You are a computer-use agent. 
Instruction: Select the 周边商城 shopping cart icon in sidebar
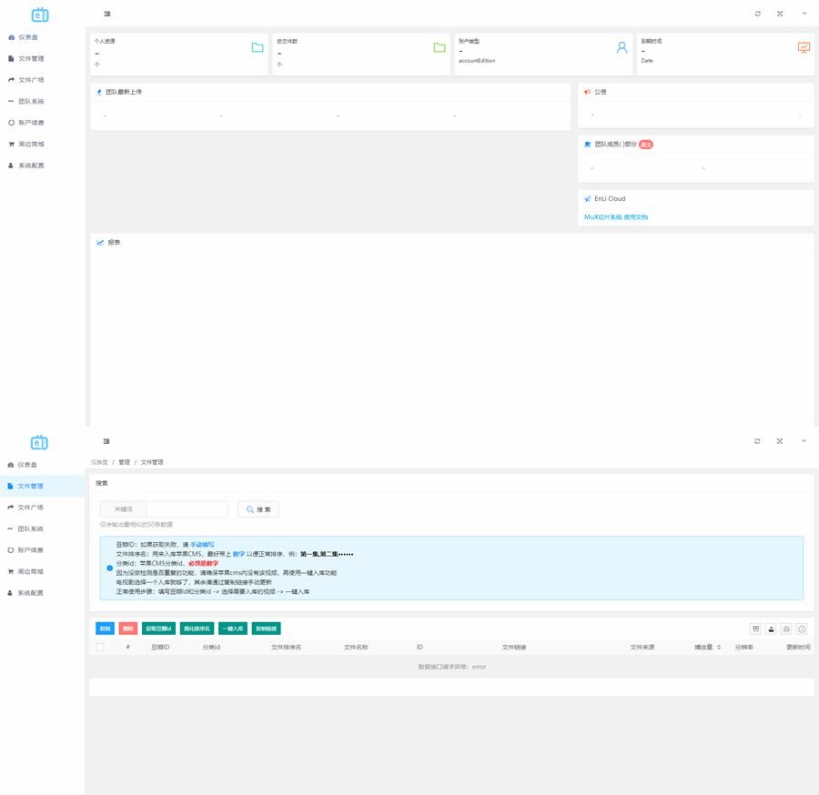(13, 144)
